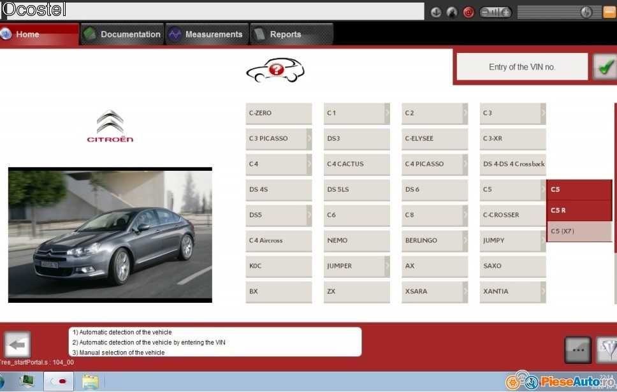The height and width of the screenshot is (392, 617).
Task: Click the Citroën C5 car photo
Action: pos(110,235)
